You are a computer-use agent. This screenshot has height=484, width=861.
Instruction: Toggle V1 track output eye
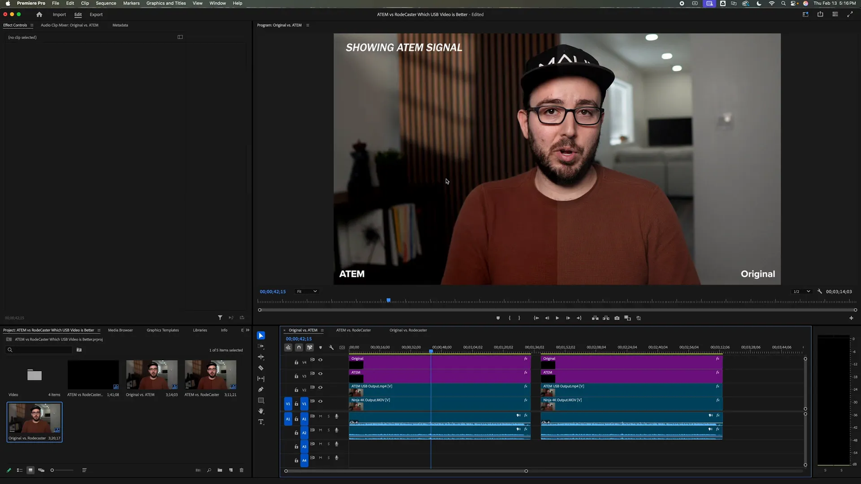tap(320, 401)
